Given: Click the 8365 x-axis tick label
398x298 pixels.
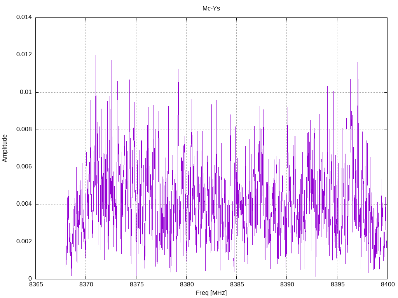Looking at the screenshot, I should tap(36, 284).
